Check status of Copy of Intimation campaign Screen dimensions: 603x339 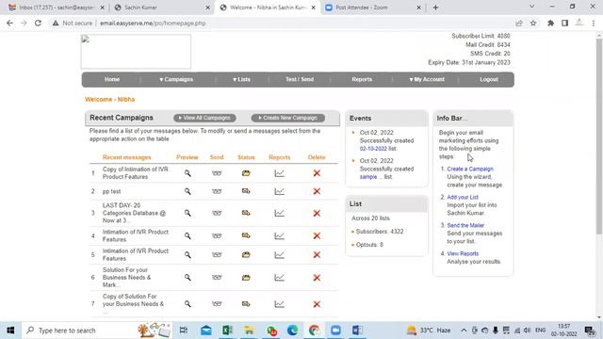pyautogui.click(x=246, y=173)
